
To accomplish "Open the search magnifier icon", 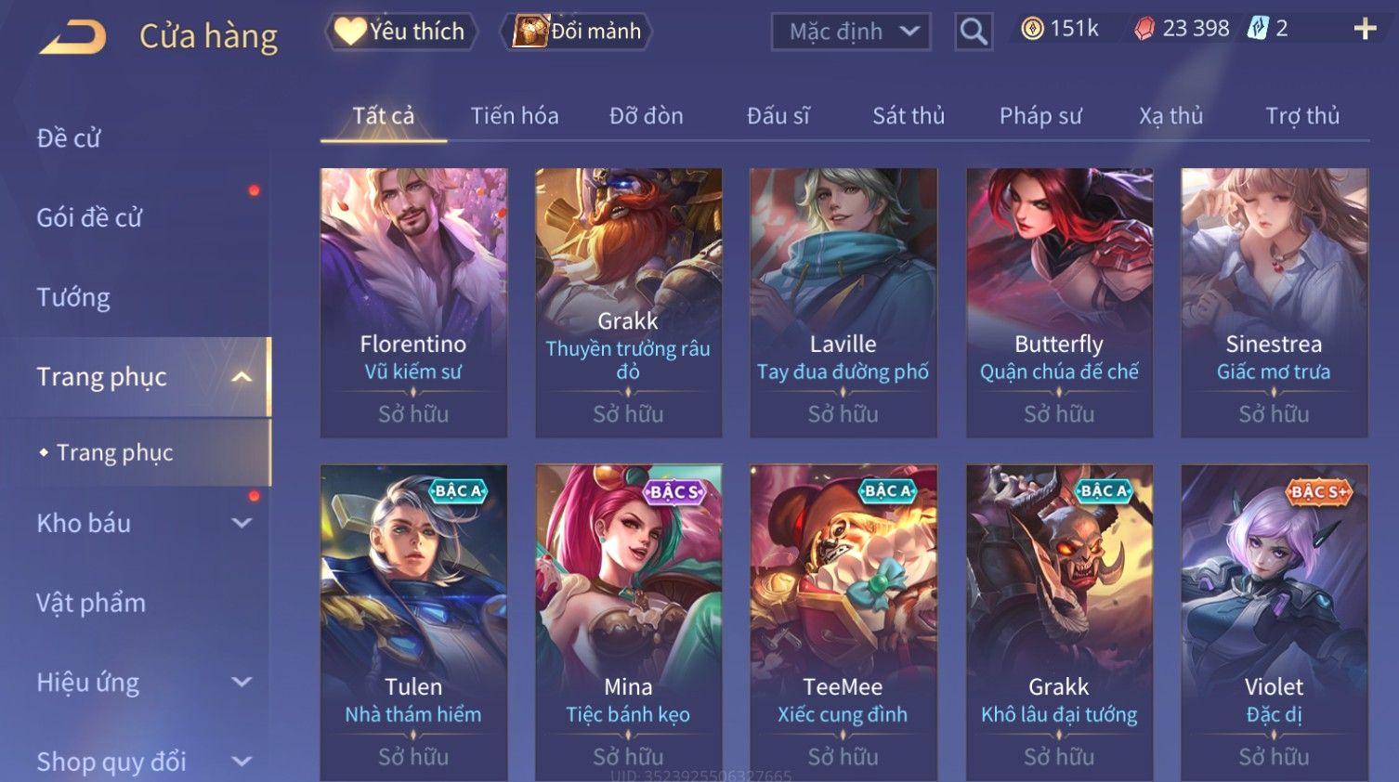I will [974, 32].
